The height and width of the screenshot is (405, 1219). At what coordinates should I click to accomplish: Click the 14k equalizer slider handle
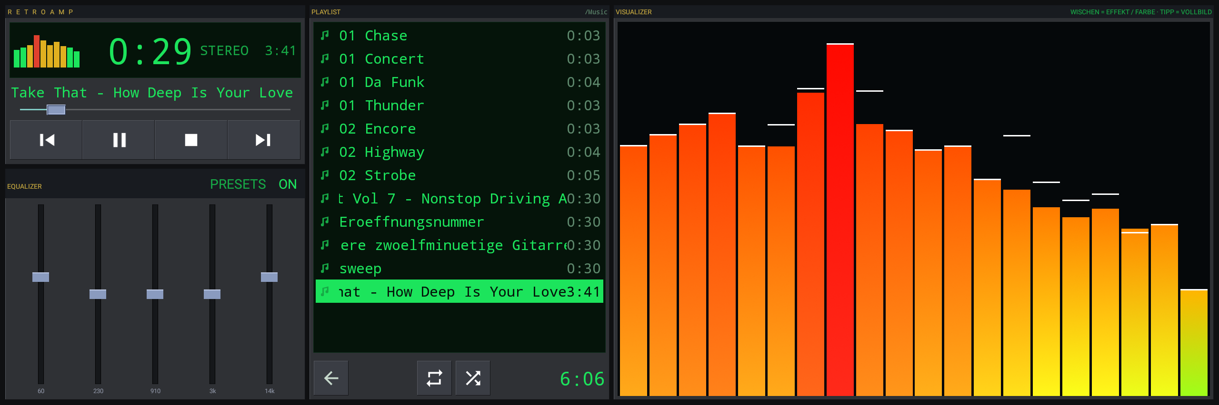coord(269,277)
